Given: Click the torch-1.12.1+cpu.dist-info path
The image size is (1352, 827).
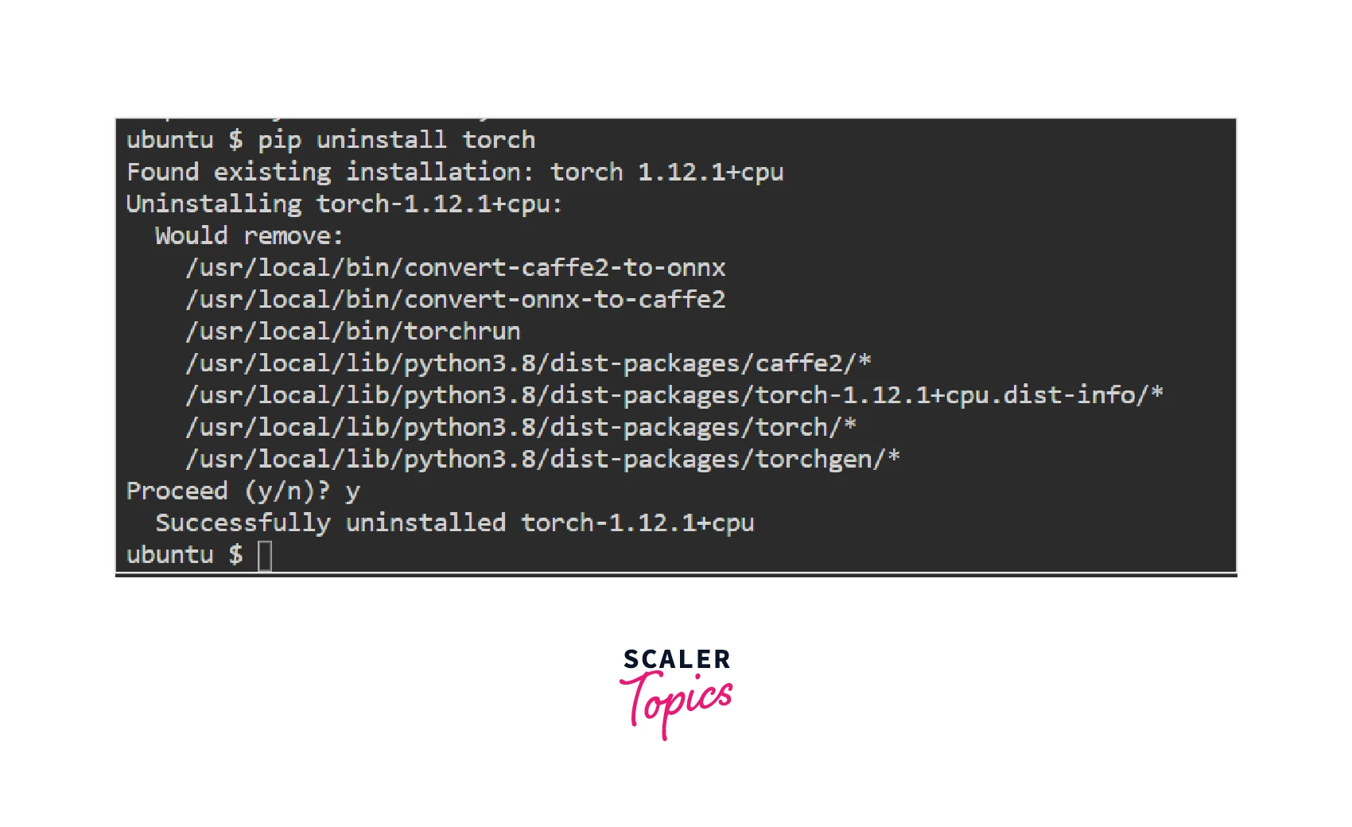Looking at the screenshot, I should pos(674,395).
